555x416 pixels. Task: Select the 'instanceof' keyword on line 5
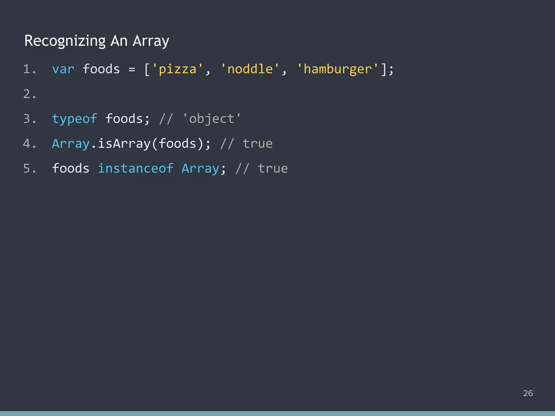(136, 168)
